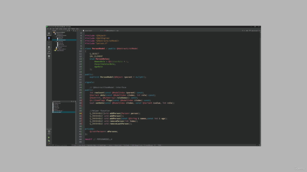Go forward in editor navigation history
This screenshot has height=172, width=307.
79,31
